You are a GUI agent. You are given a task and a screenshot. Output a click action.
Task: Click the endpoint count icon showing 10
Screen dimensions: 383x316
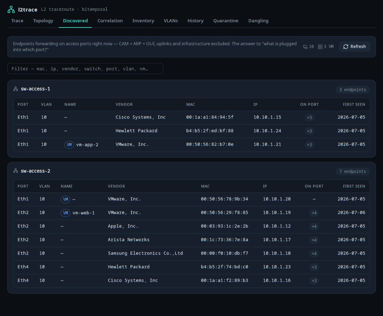(305, 47)
